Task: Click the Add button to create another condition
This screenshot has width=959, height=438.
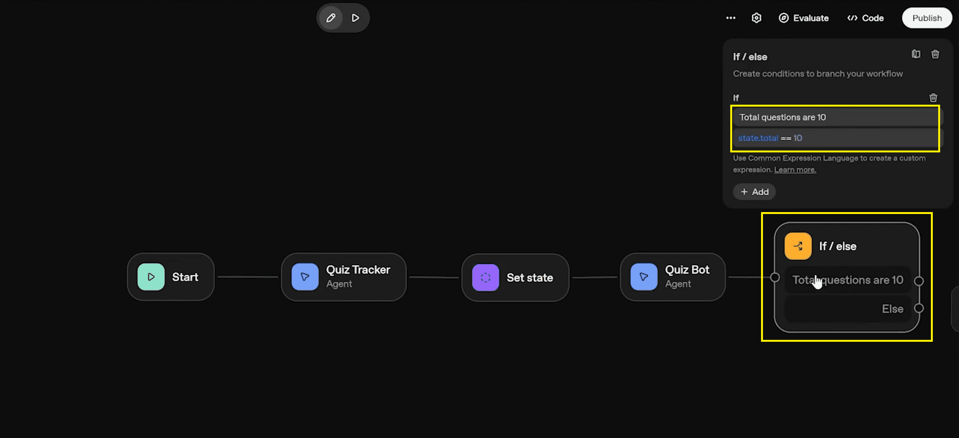Action: coord(754,191)
